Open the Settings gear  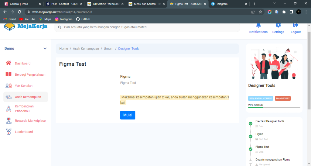click(x=278, y=26)
